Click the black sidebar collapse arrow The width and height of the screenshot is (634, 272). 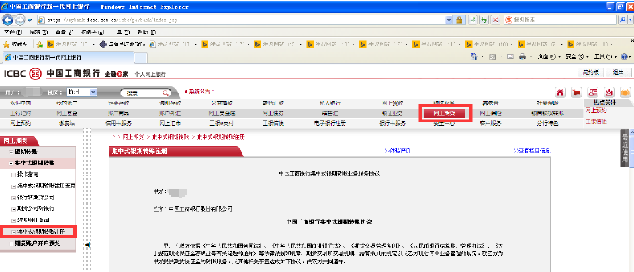click(87, 244)
